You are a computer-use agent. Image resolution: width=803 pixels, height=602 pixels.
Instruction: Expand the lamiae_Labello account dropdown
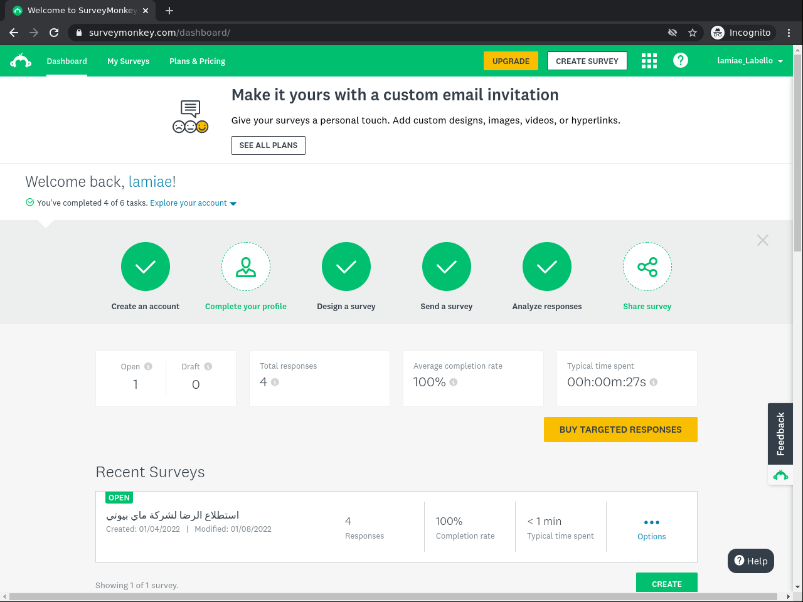coord(750,61)
